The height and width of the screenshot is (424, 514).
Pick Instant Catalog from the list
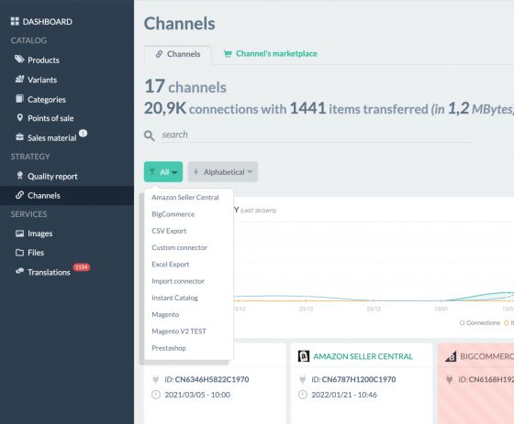tap(174, 298)
